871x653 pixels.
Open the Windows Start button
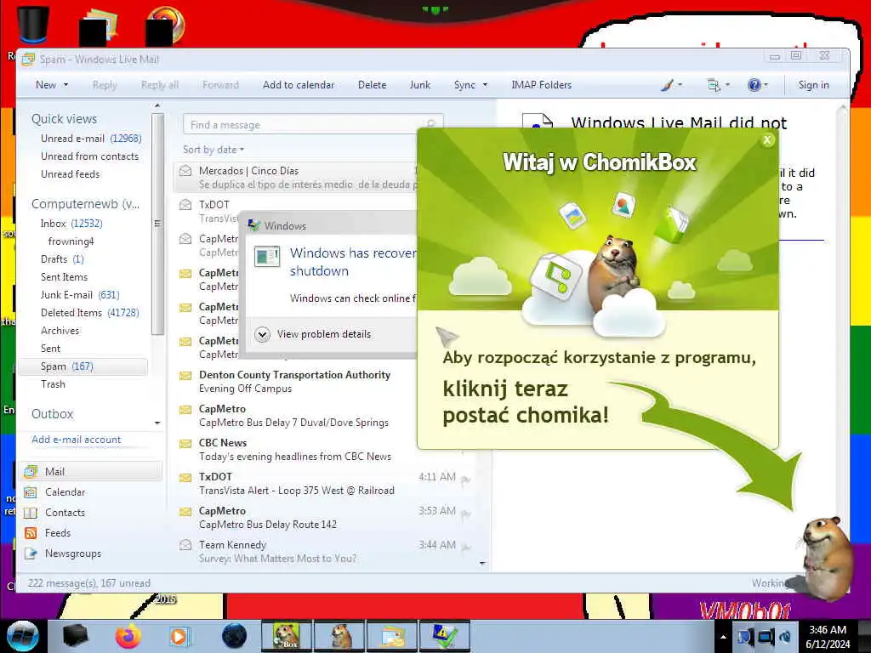[x=23, y=636]
